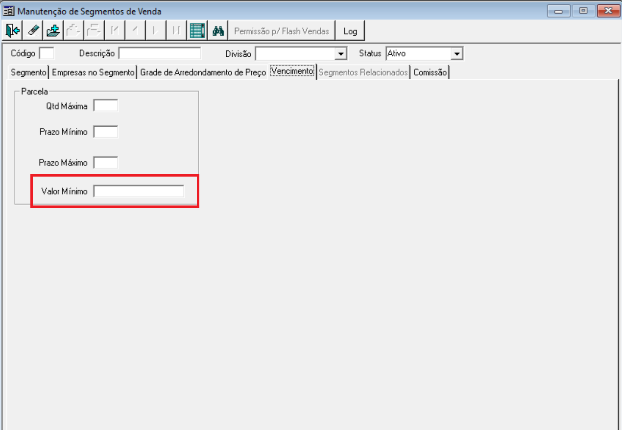This screenshot has width=622, height=430.
Task: Open the Empresas no Segmento tab
Action: click(93, 72)
